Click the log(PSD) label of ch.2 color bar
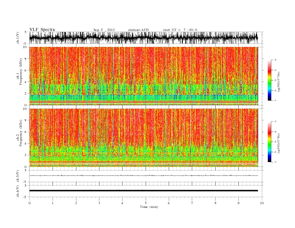Viewport: 295px width, 228px height. [279, 143]
